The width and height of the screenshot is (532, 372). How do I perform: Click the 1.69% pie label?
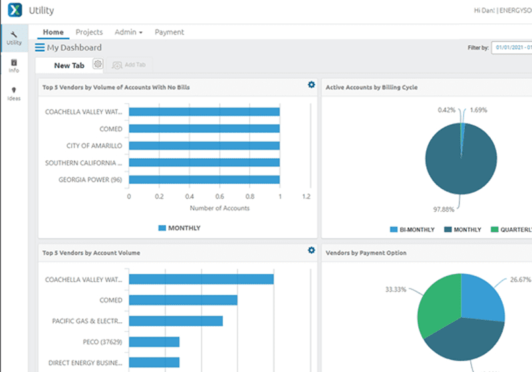coord(478,110)
